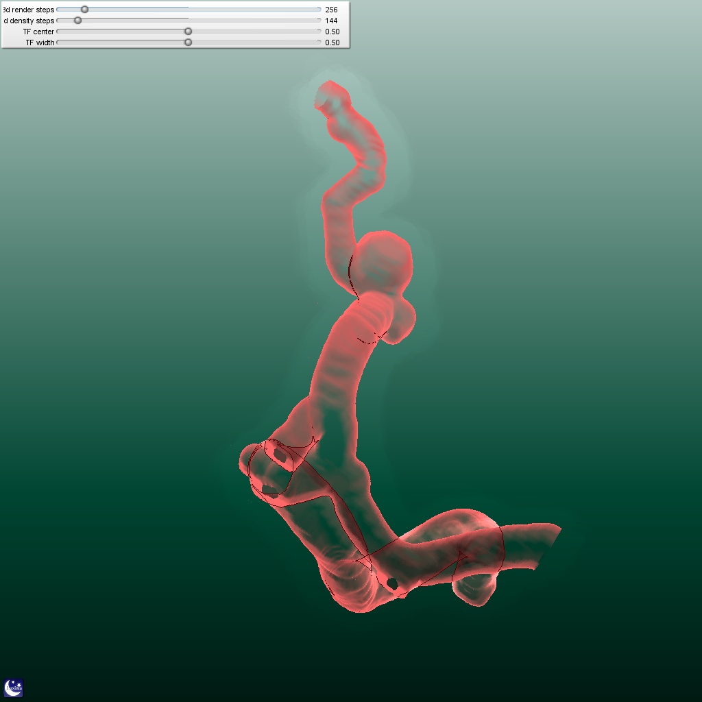The height and width of the screenshot is (702, 702).
Task: Click the density steps label
Action: tap(29, 21)
